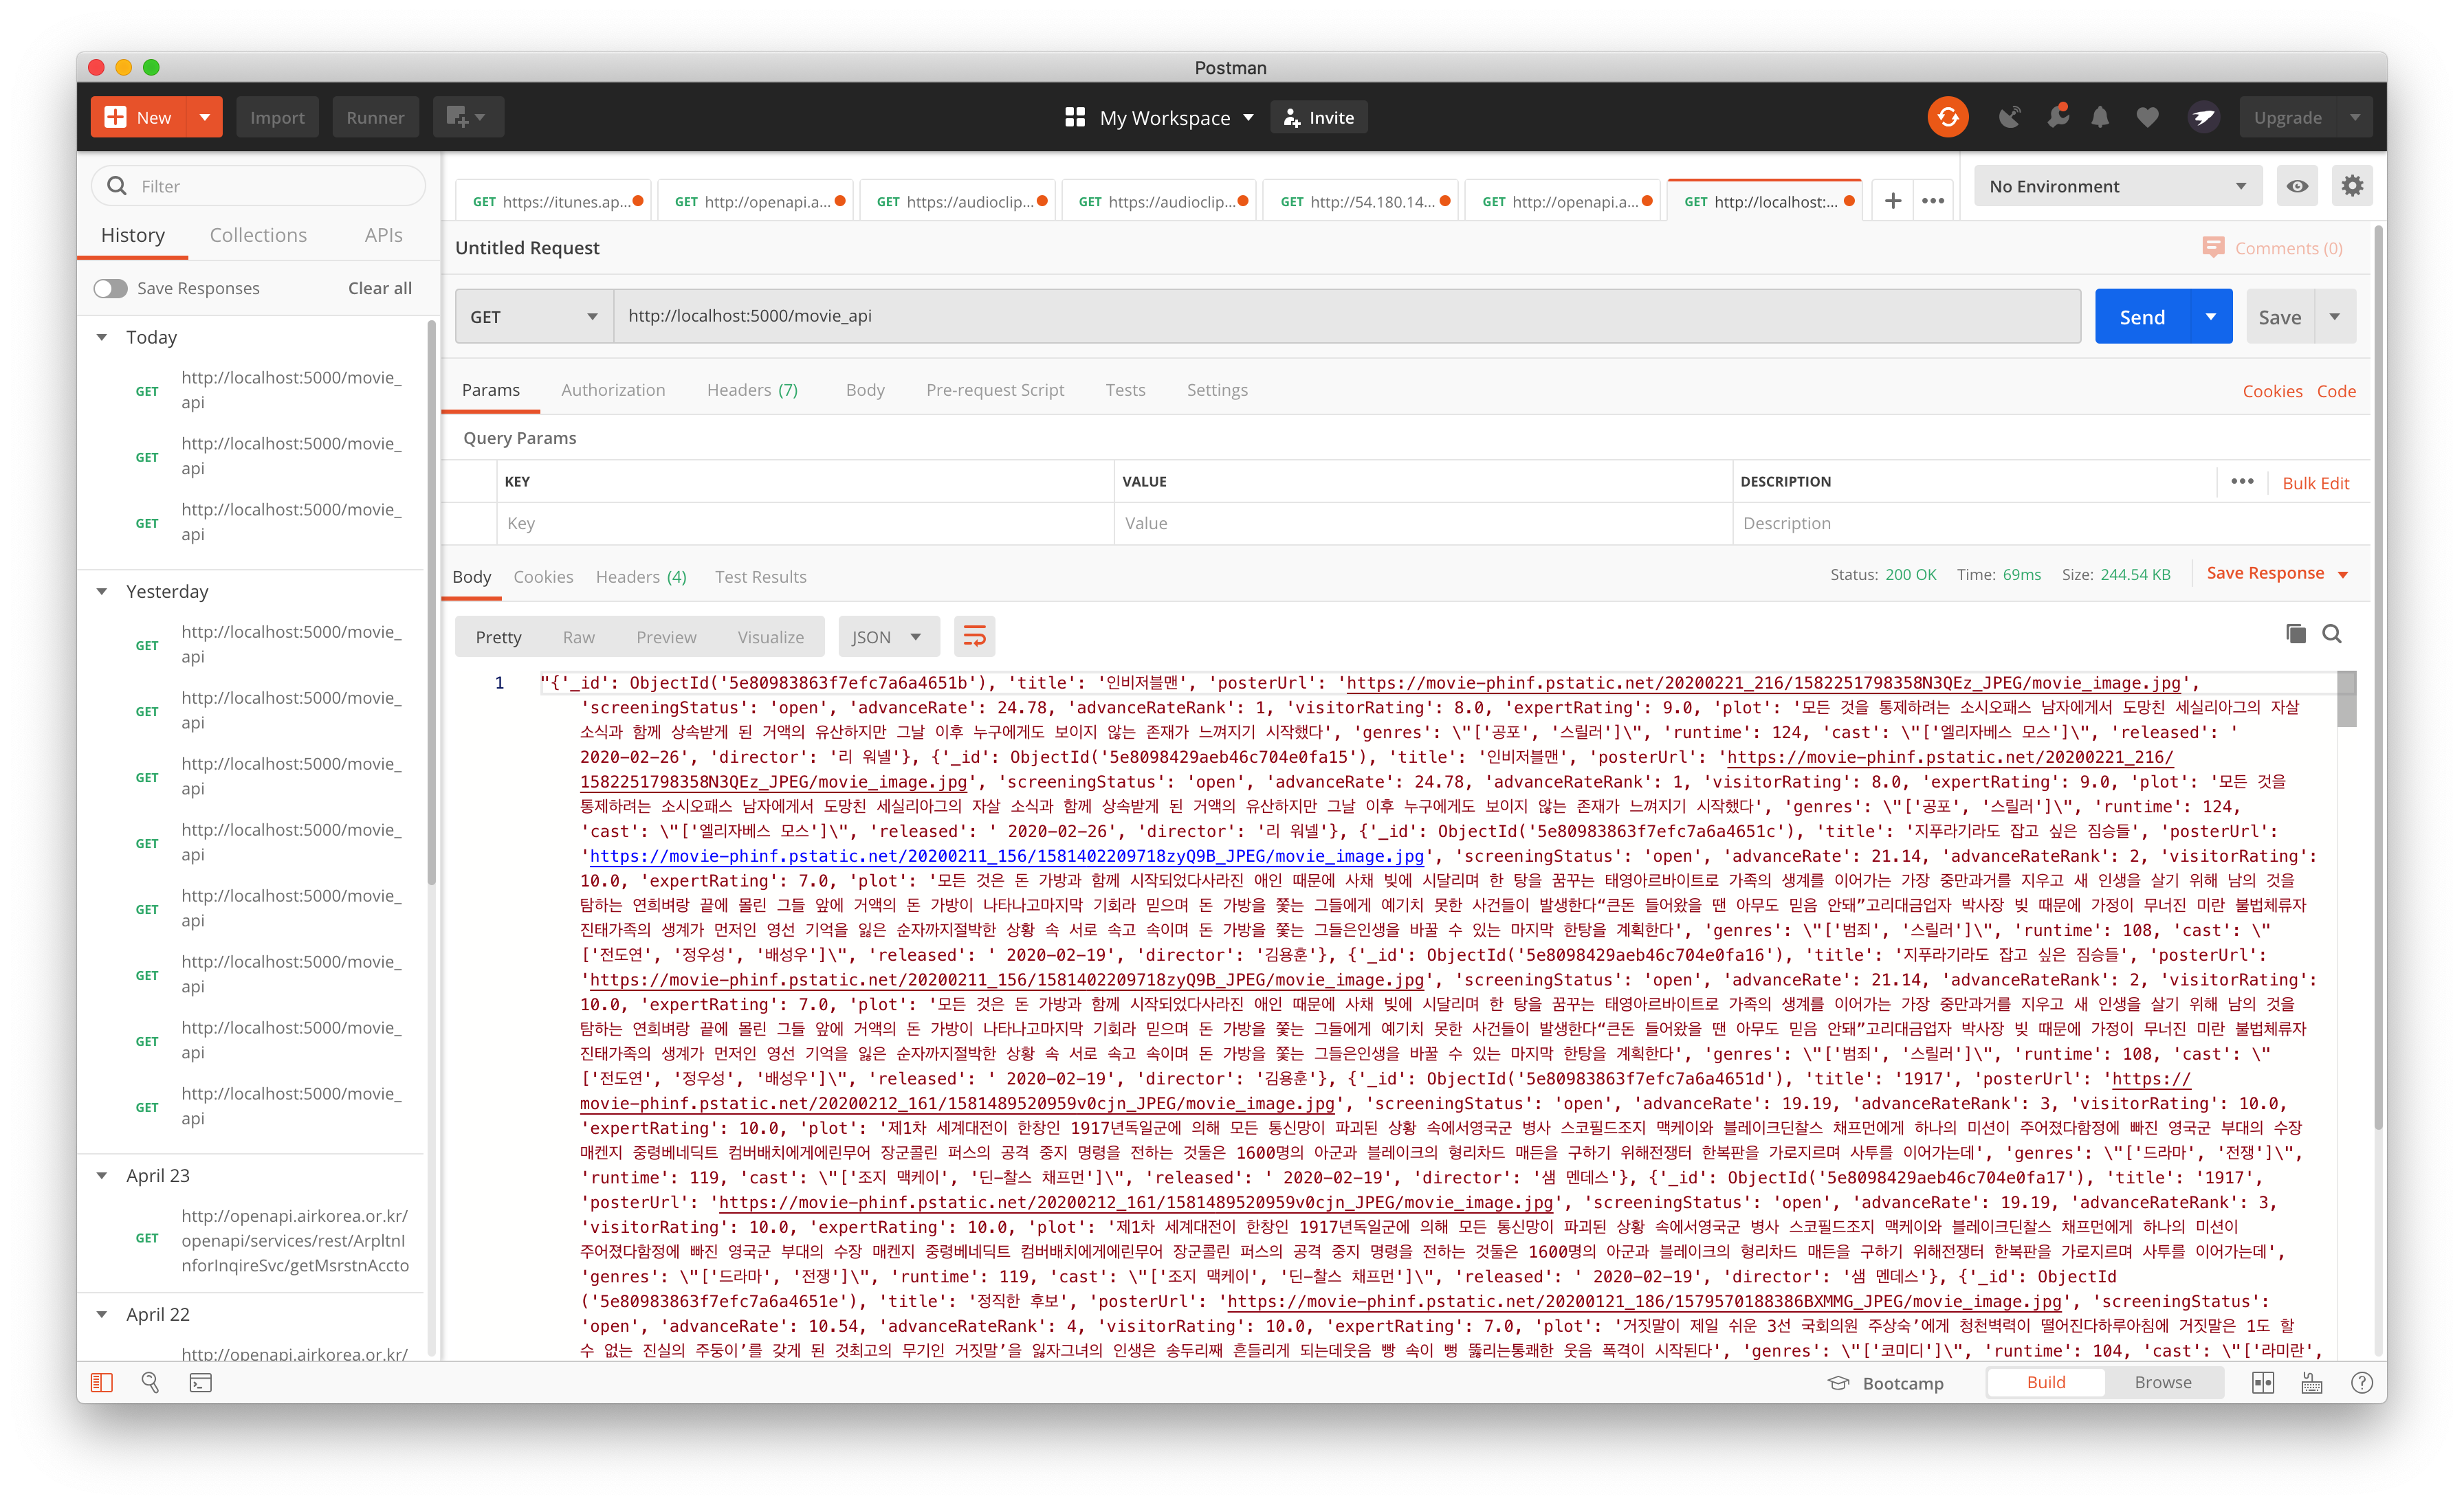Switch bottom mode toggle to Build
Screen dimensions: 2464x1505
(2045, 1382)
